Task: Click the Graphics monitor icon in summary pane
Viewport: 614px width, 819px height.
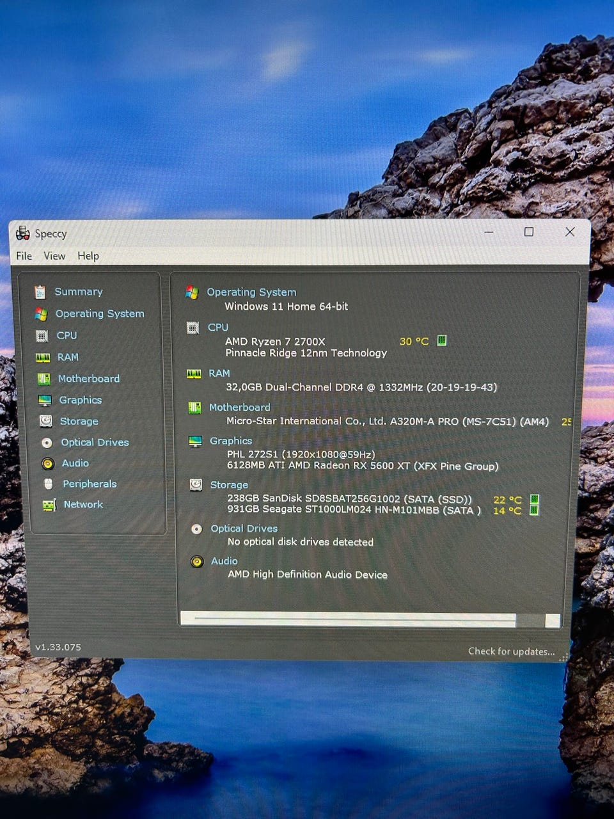Action: (195, 441)
